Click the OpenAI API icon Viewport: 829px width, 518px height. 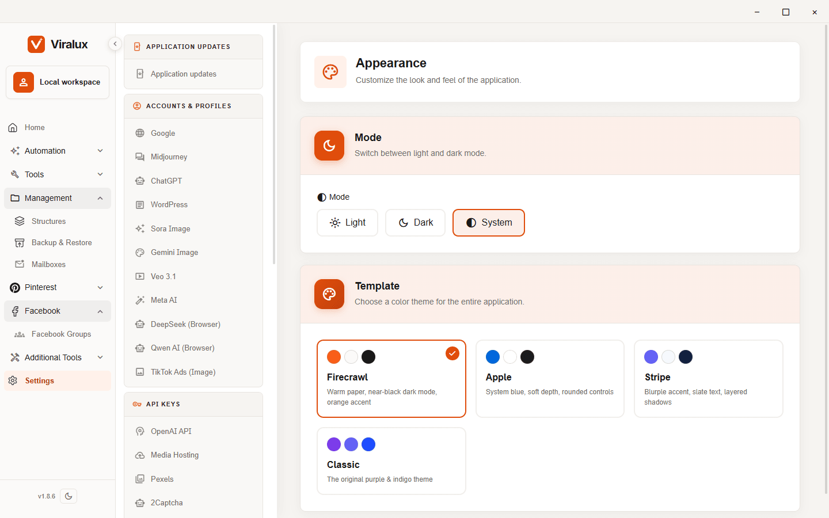[x=140, y=431]
